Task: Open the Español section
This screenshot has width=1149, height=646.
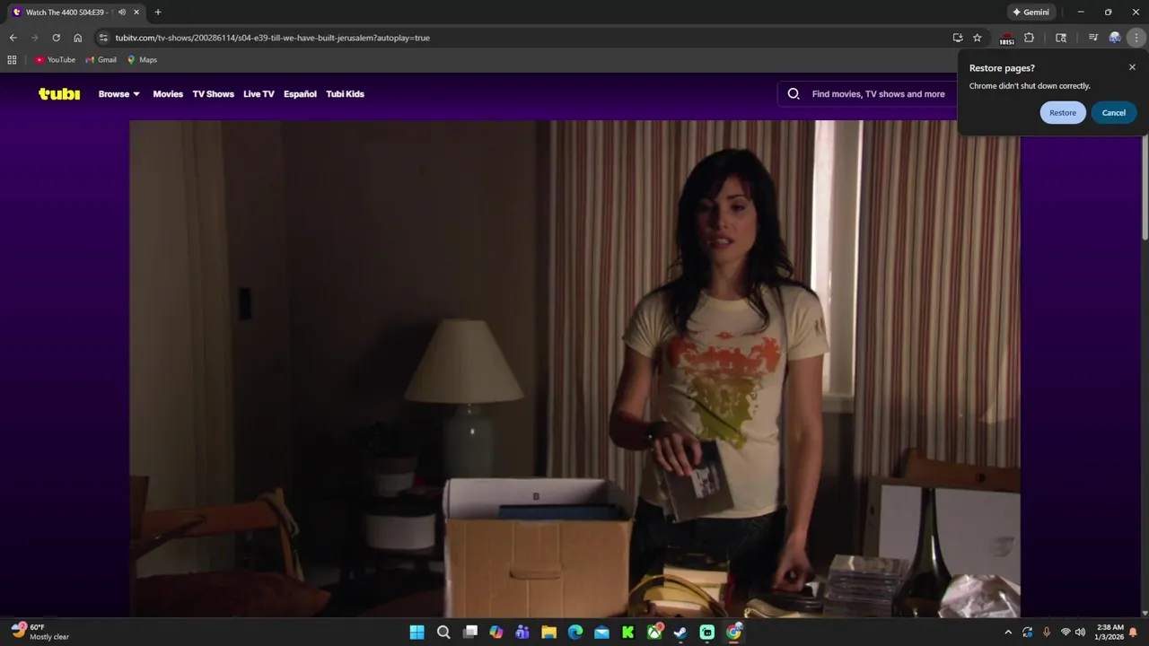Action: pos(300,93)
